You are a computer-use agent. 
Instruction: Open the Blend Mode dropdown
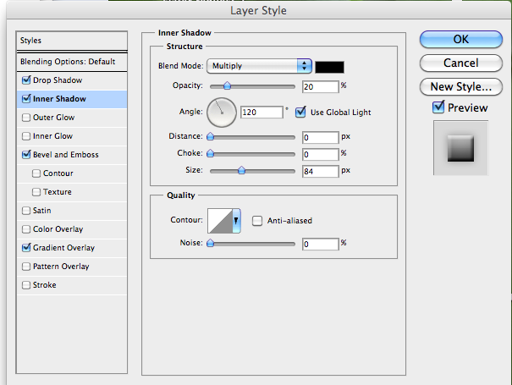coord(259,66)
